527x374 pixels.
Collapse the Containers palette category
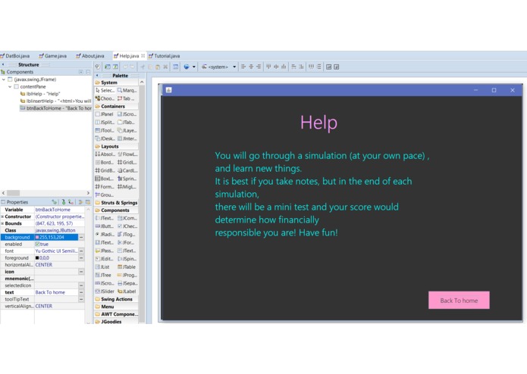click(116, 106)
